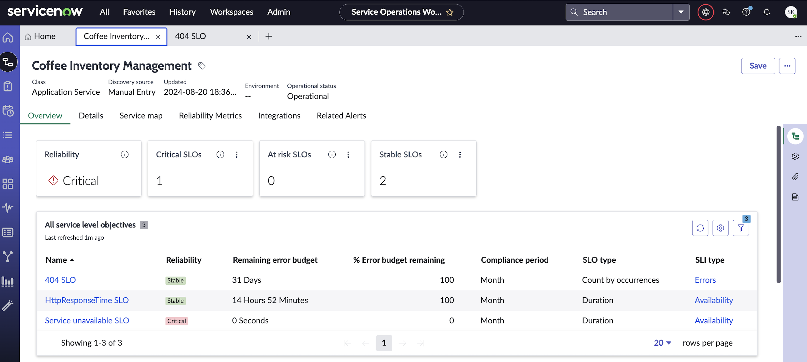Open the All menu
This screenshot has width=807, height=362.
[104, 12]
